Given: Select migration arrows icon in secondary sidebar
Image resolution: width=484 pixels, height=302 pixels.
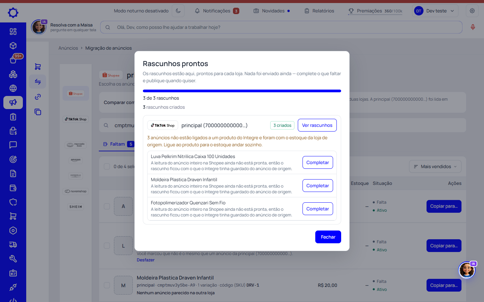Looking at the screenshot, I should [x=38, y=82].
